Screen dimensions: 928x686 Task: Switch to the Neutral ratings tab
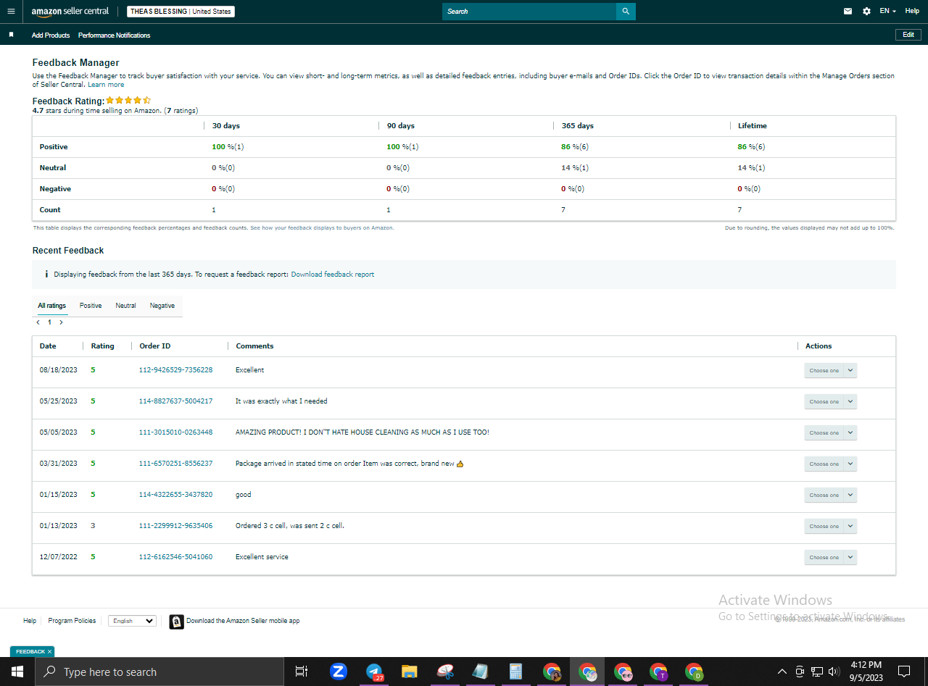(x=125, y=306)
